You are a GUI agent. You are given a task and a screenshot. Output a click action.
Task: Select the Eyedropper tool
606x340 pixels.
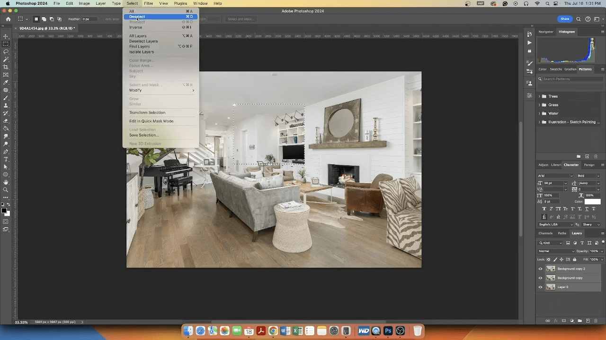(6, 83)
